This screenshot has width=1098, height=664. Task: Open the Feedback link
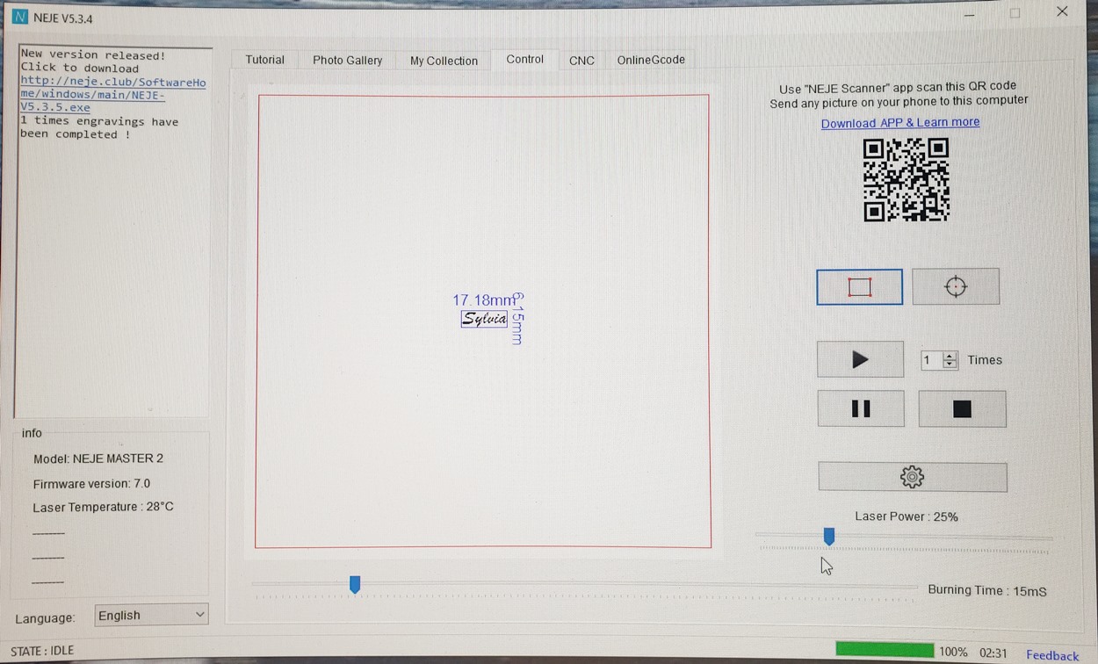coord(1051,655)
